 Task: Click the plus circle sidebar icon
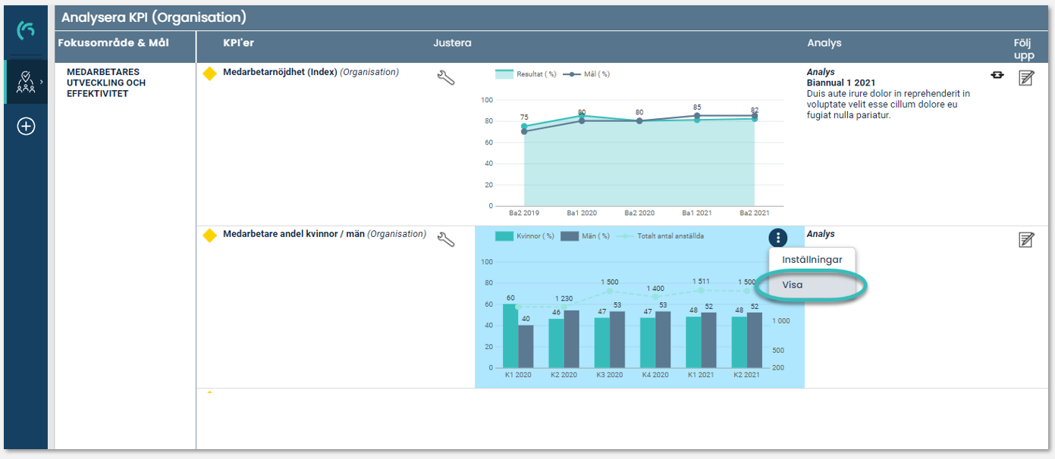(26, 126)
